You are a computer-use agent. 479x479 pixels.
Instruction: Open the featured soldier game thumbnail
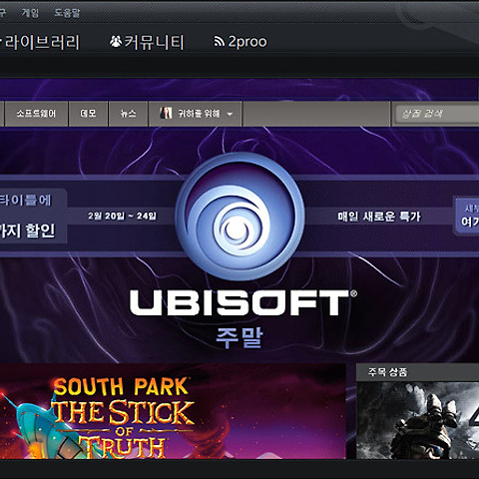418,420
